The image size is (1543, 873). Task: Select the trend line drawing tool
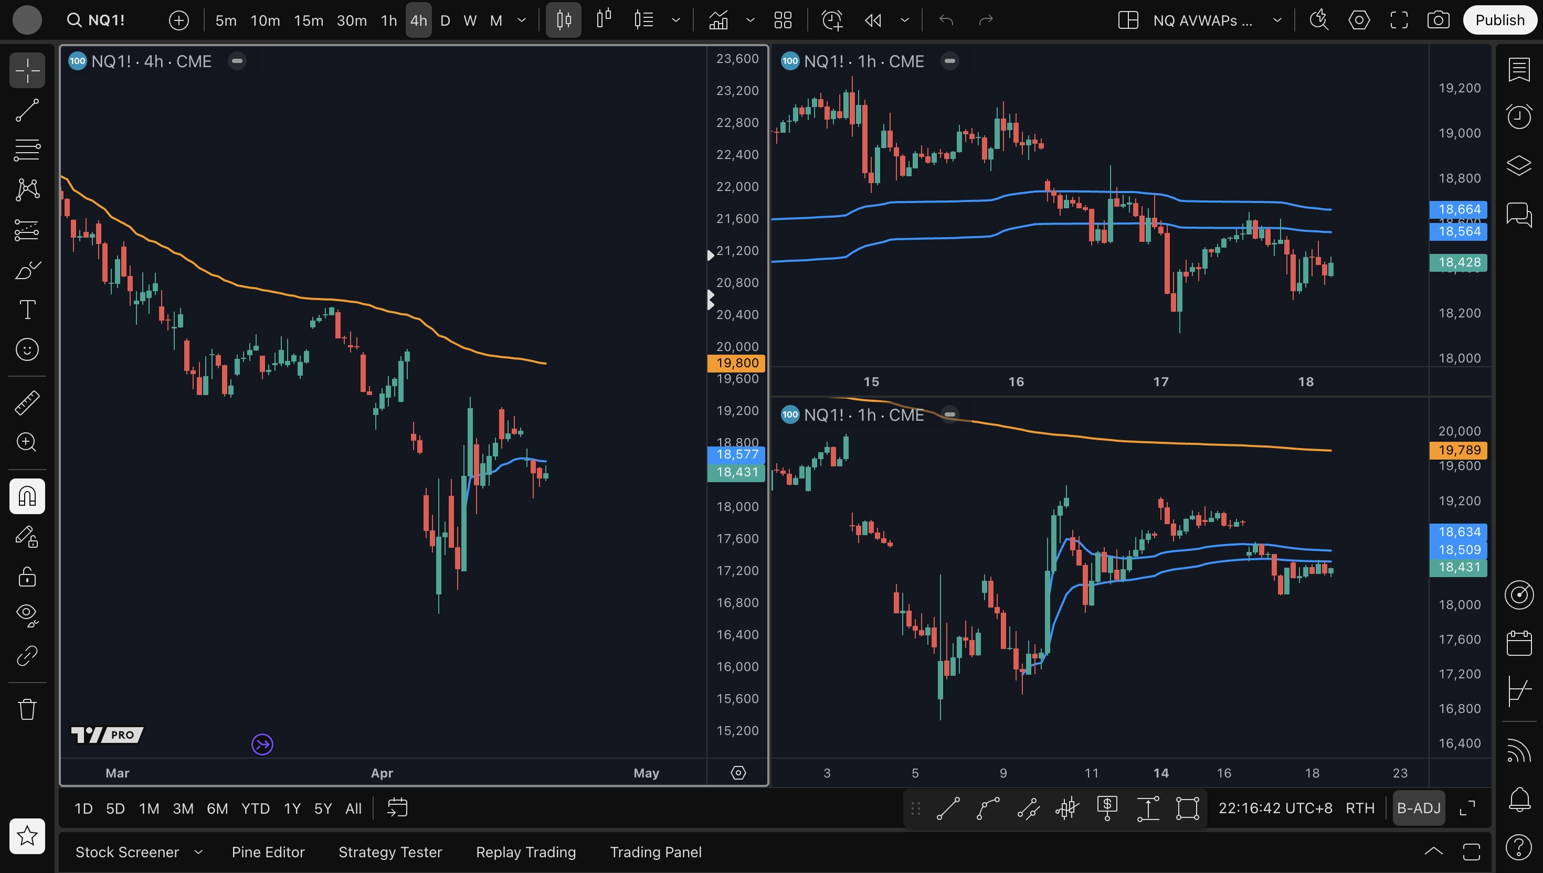tap(27, 110)
